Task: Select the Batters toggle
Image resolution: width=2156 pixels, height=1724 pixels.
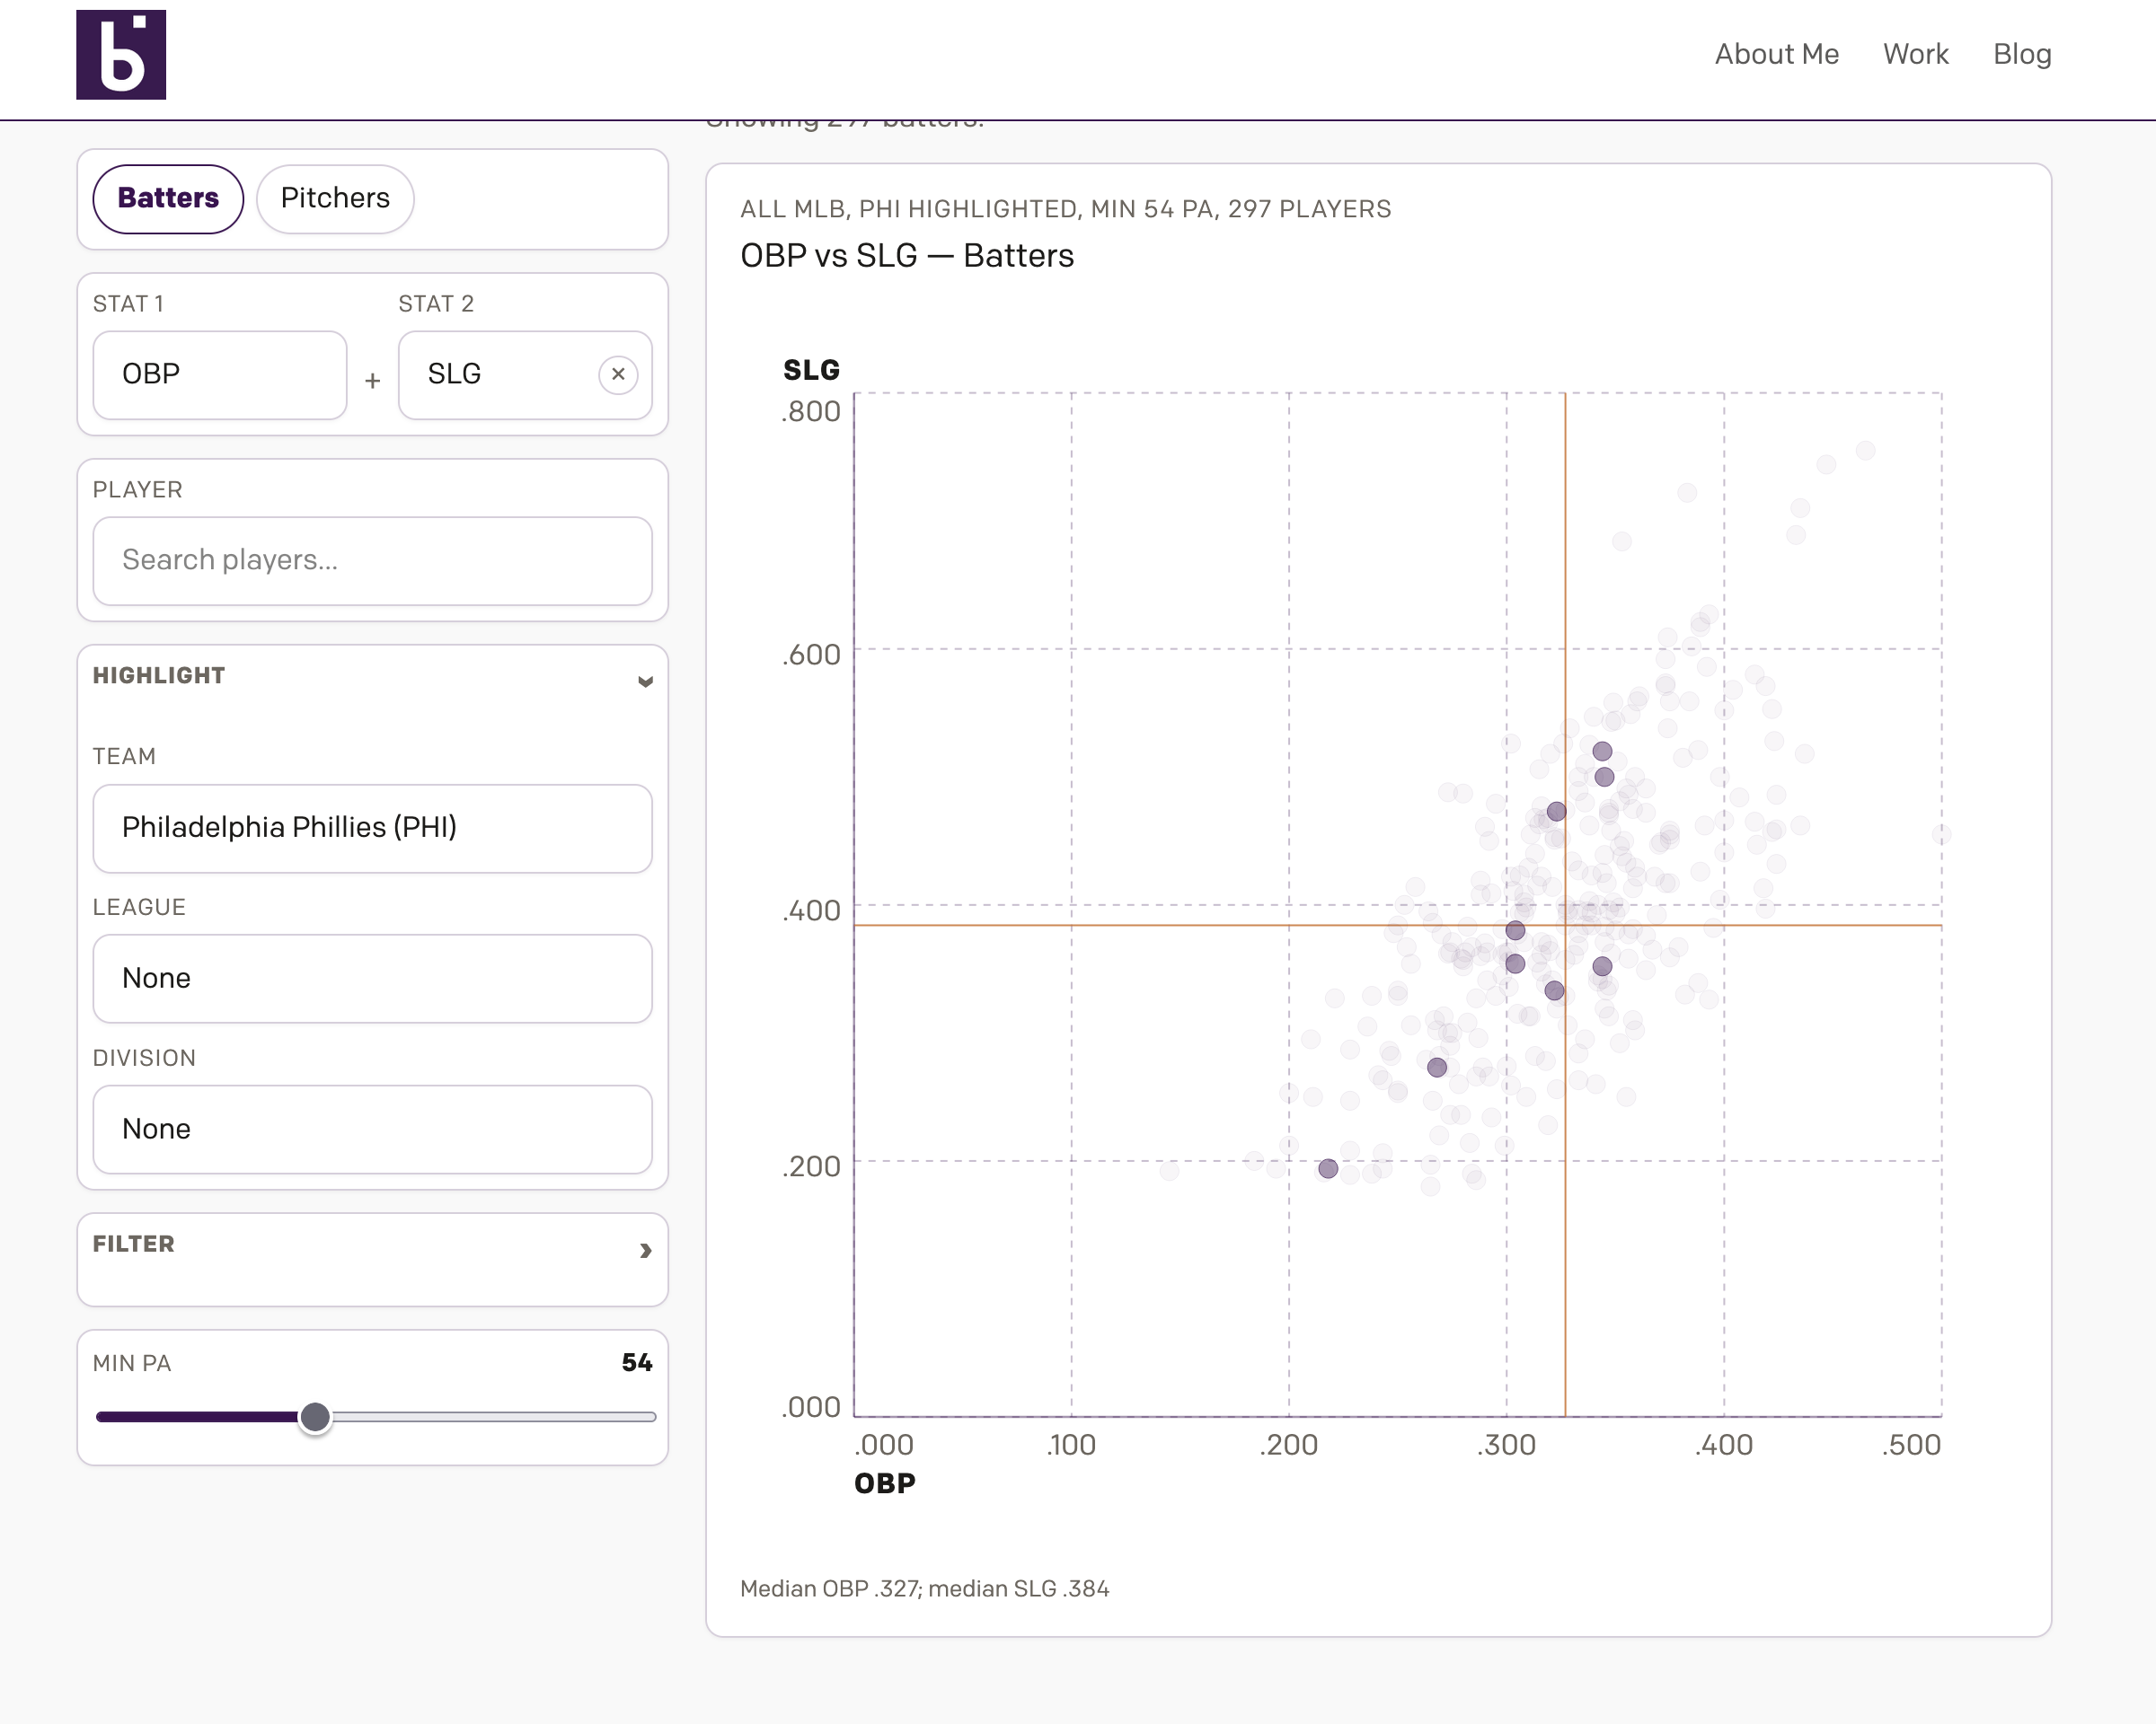Action: coord(168,198)
